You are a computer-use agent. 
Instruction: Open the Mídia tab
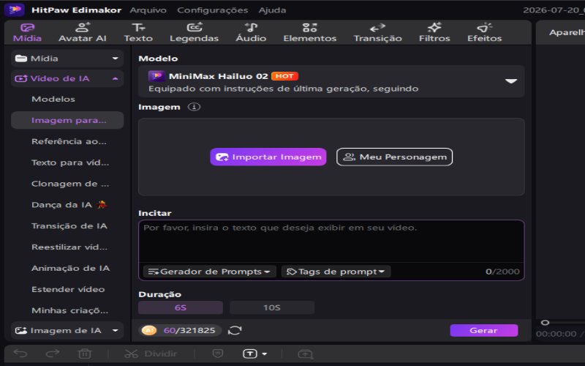tap(27, 32)
